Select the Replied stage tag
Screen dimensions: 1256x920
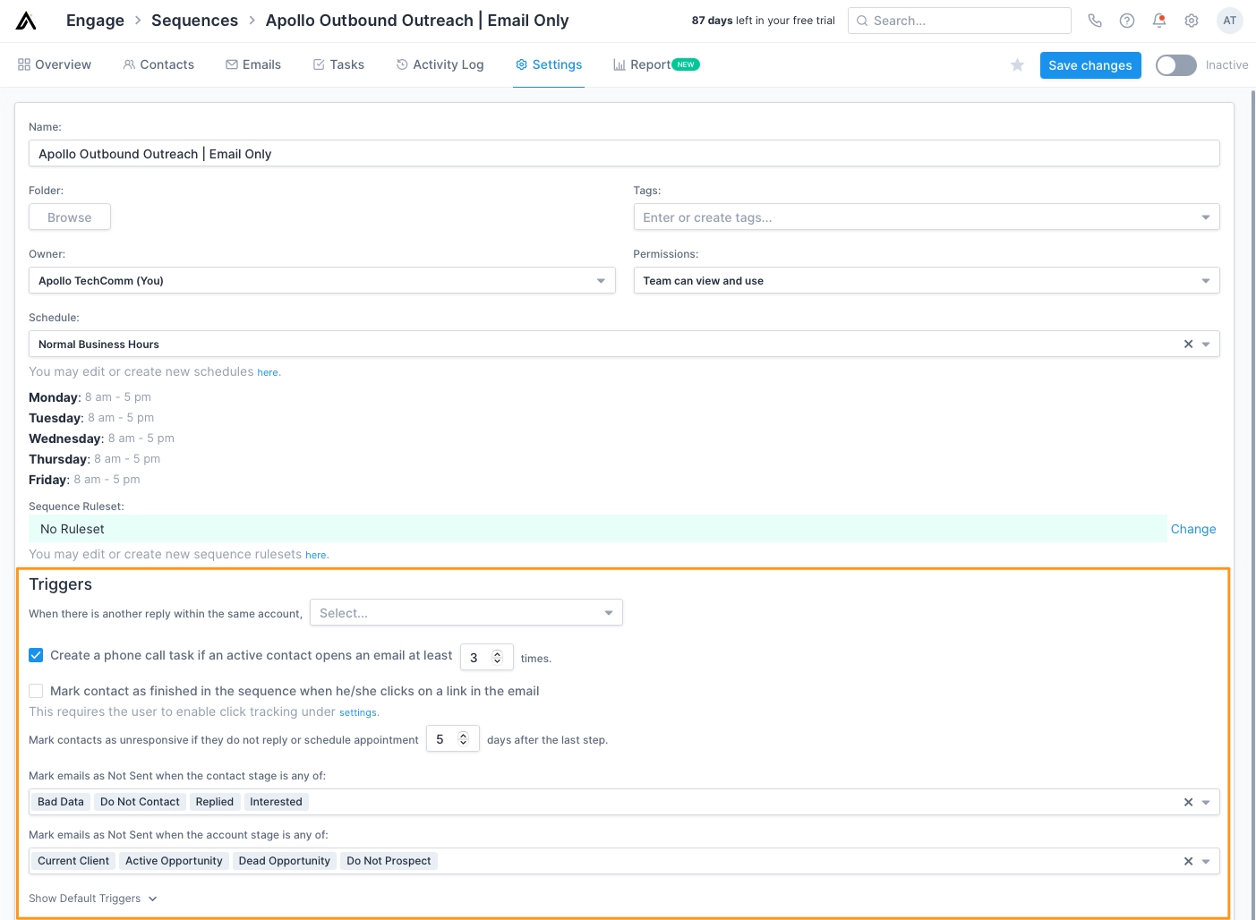tap(215, 802)
